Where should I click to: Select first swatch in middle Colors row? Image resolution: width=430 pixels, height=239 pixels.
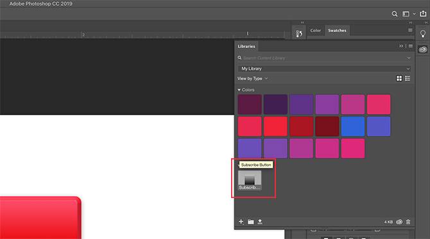(250, 126)
